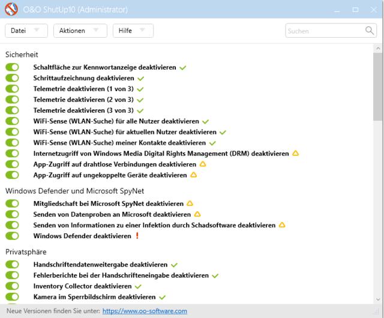Toggle Telemetrie deaktivieren (1 von 3) switch
The image size is (384, 318).
pyautogui.click(x=12, y=89)
